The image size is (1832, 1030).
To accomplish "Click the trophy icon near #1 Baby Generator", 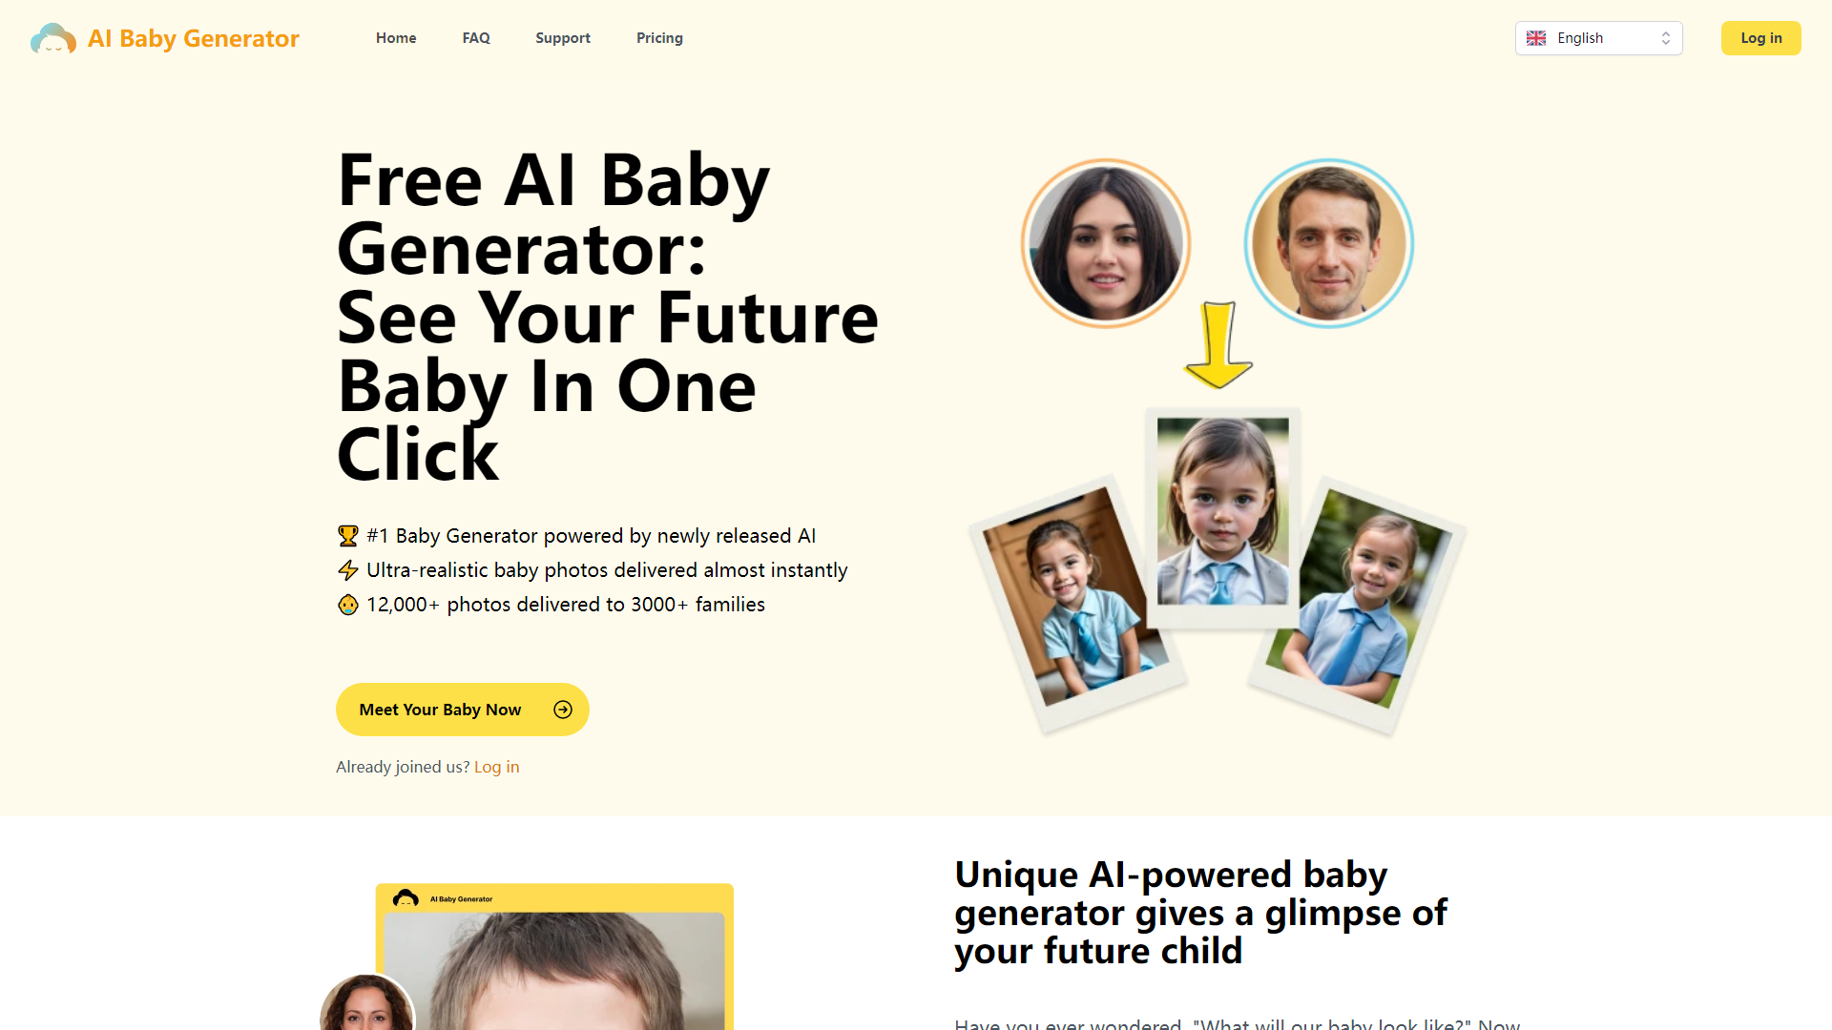I will [346, 534].
